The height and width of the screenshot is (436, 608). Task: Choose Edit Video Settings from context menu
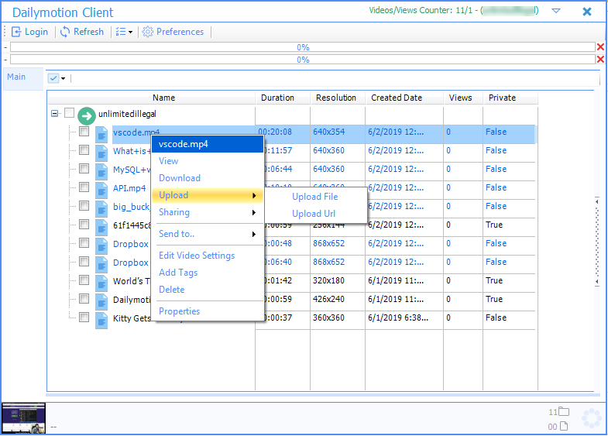[197, 256]
